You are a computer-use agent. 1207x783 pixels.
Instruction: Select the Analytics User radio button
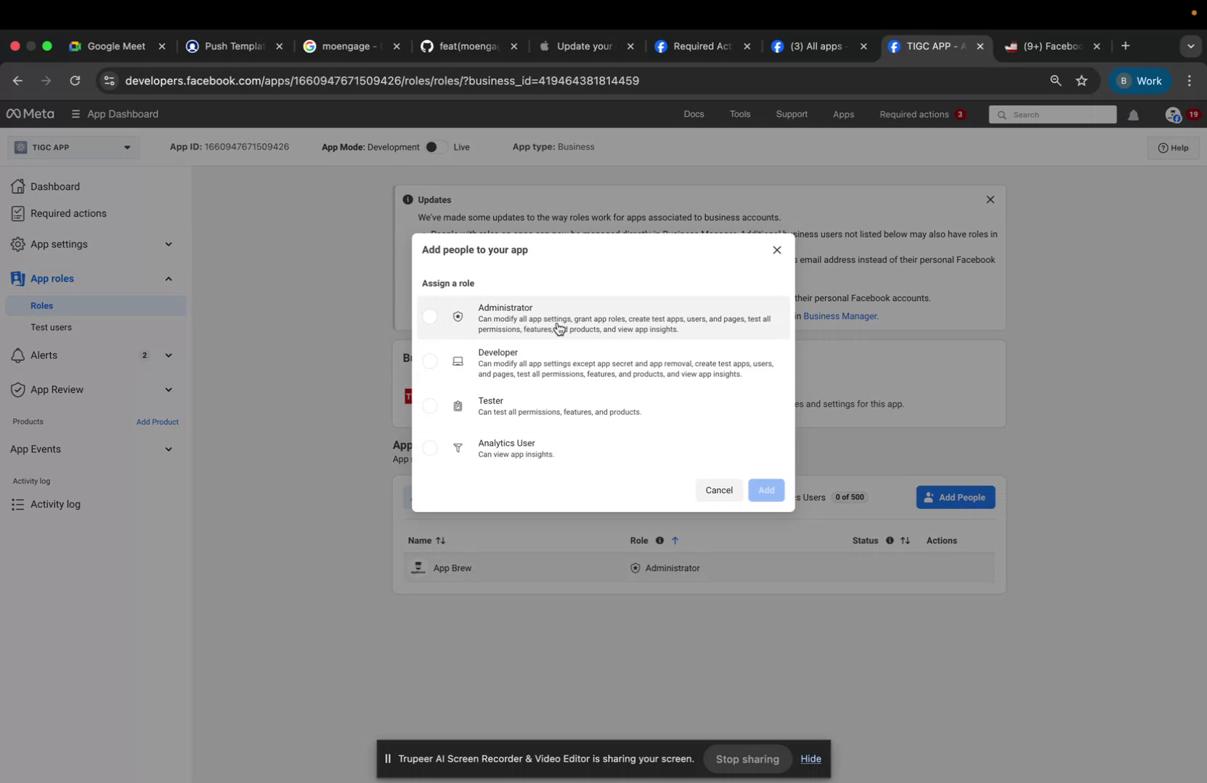[430, 448]
